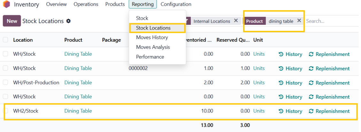The image size is (361, 132).
Task: Open the gear settings icon beside Stock Locations
Action: (x=68, y=21)
